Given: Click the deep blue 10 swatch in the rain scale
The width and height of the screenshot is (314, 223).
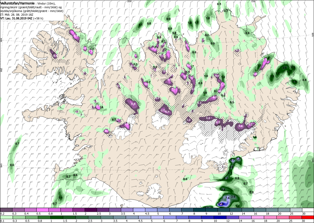Looking at the screenshot, I should click(220, 217).
